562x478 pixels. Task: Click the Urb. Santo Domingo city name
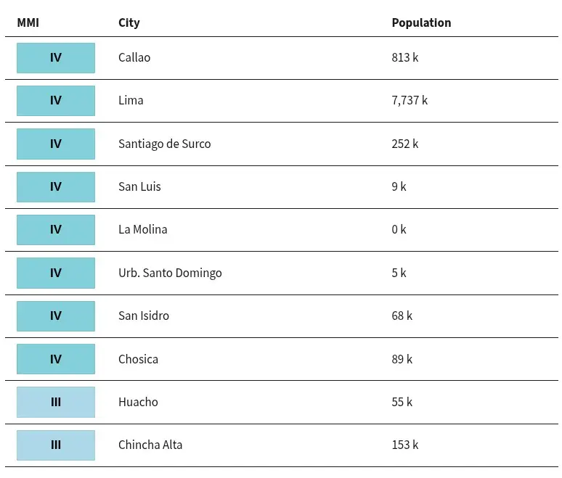click(170, 273)
